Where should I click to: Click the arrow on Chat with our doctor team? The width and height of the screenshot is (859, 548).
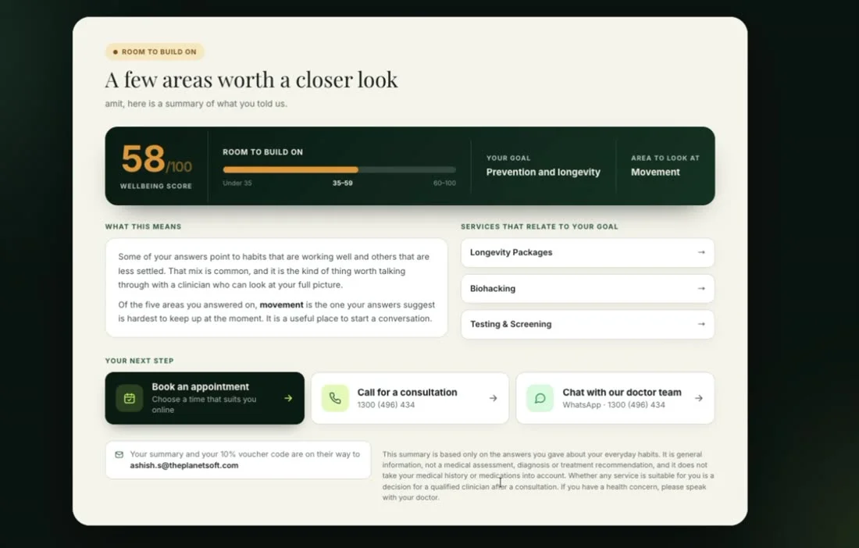click(698, 398)
